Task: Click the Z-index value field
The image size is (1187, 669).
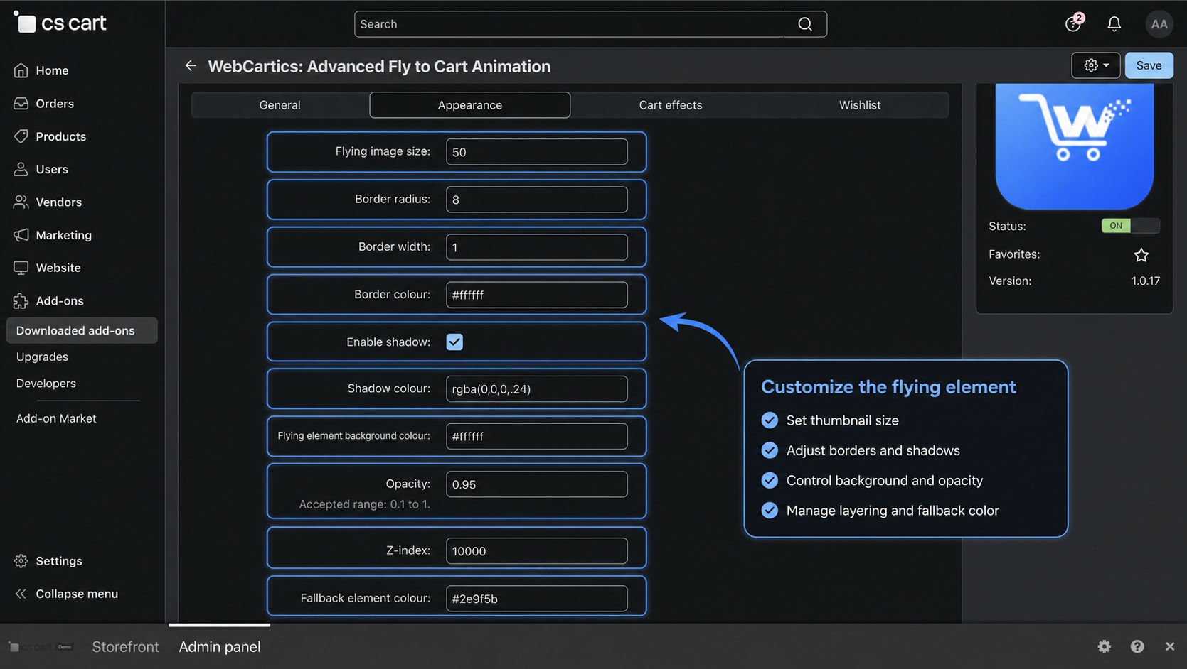Action: pos(536,551)
